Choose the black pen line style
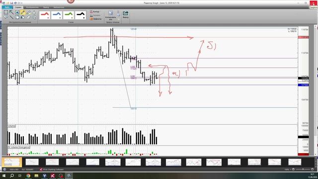318x179 pixels. click(80, 15)
